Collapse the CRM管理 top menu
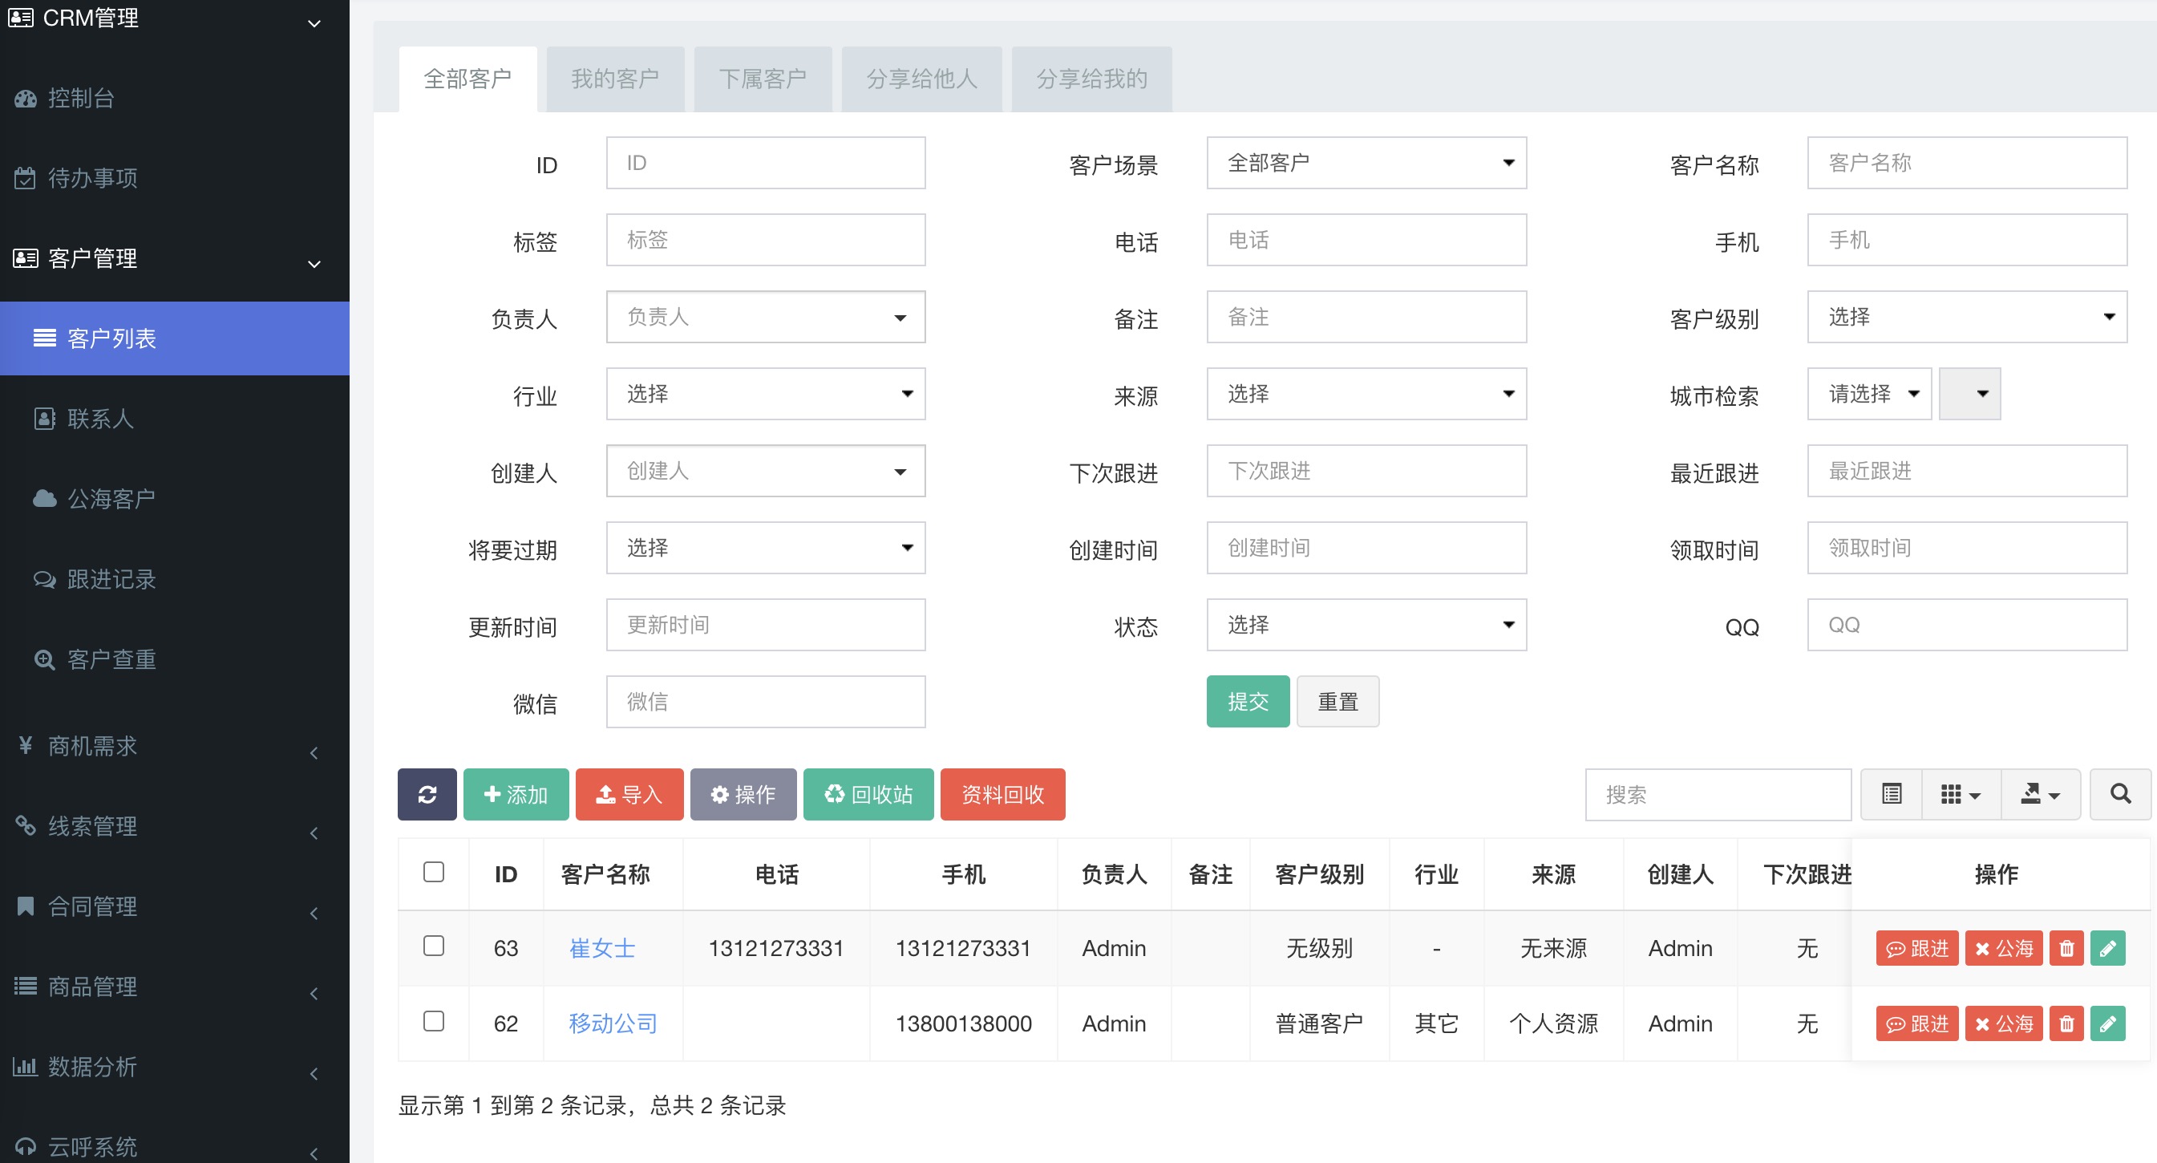Image resolution: width=2157 pixels, height=1163 pixels. [x=174, y=18]
